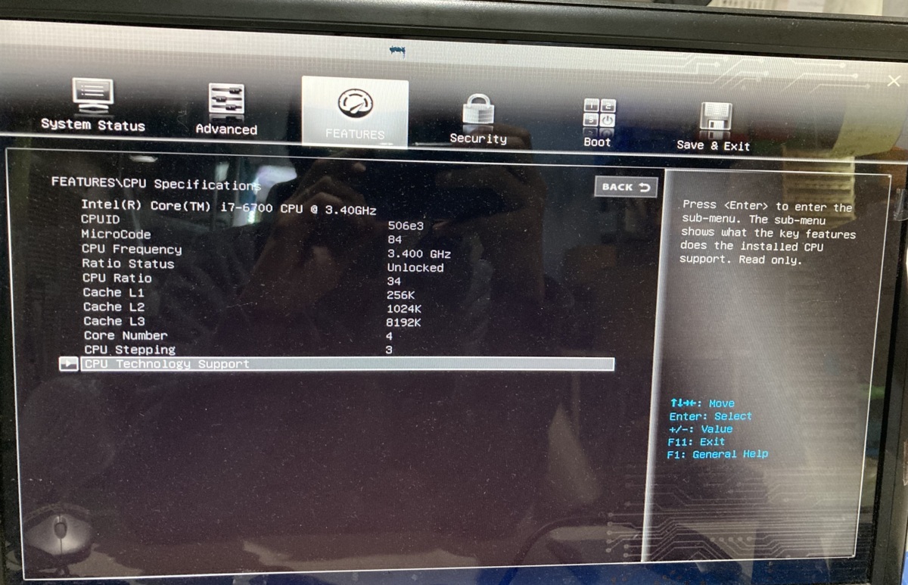
Task: Click the BACK button
Action: click(626, 187)
